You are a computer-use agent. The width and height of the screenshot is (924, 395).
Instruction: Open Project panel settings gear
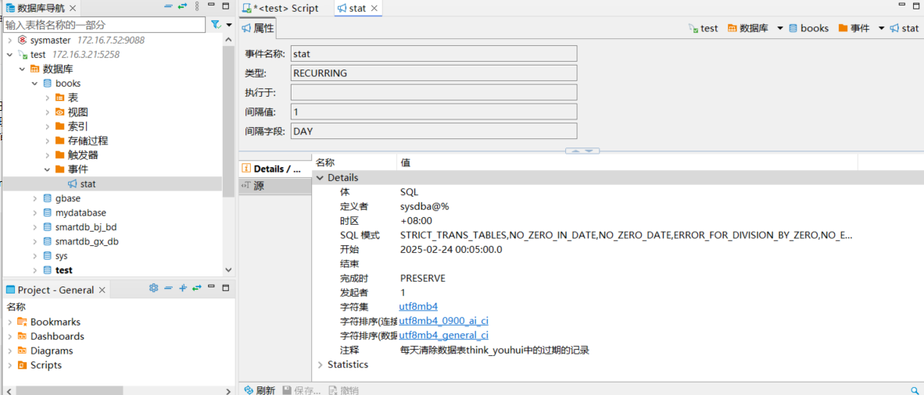154,288
